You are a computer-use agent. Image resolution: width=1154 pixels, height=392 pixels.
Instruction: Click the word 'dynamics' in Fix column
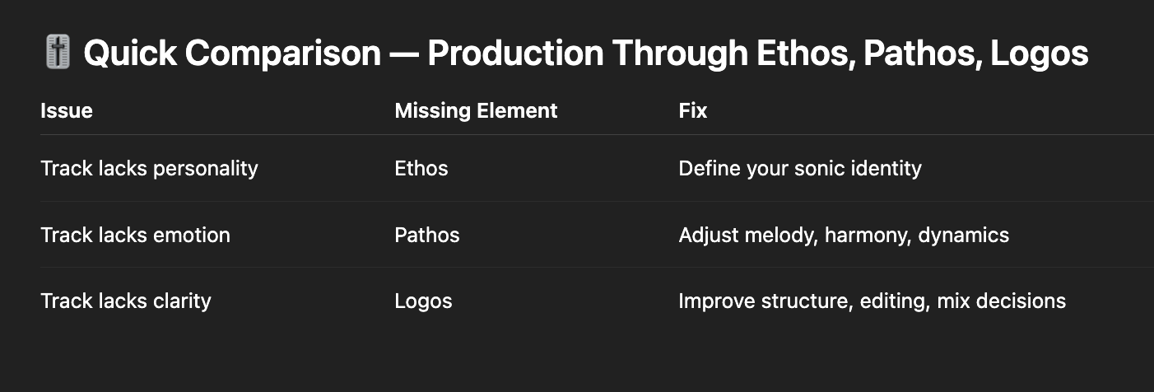[964, 236]
